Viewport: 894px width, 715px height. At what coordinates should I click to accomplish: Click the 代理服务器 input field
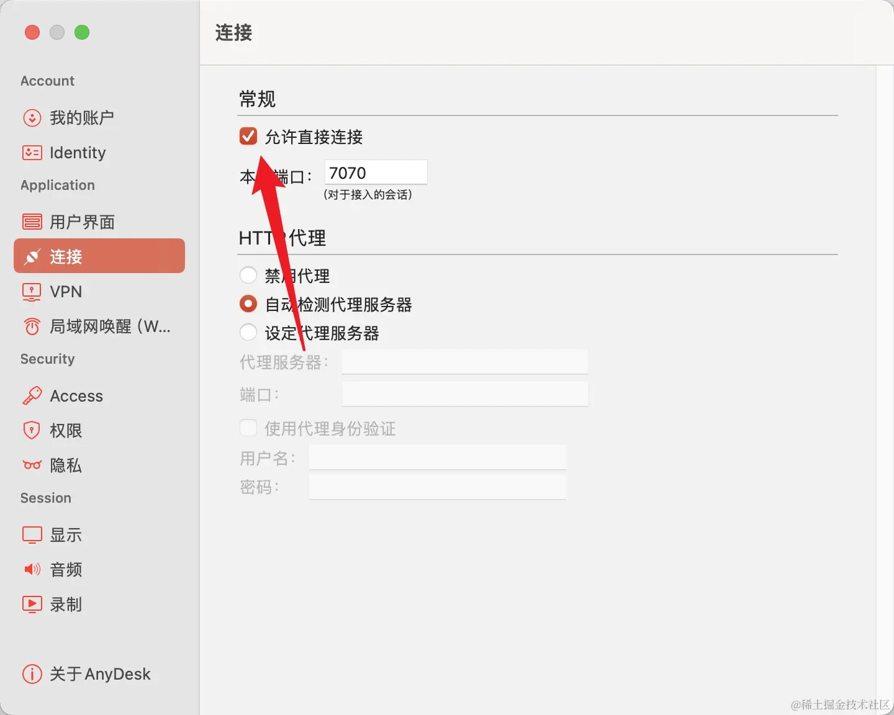click(465, 361)
